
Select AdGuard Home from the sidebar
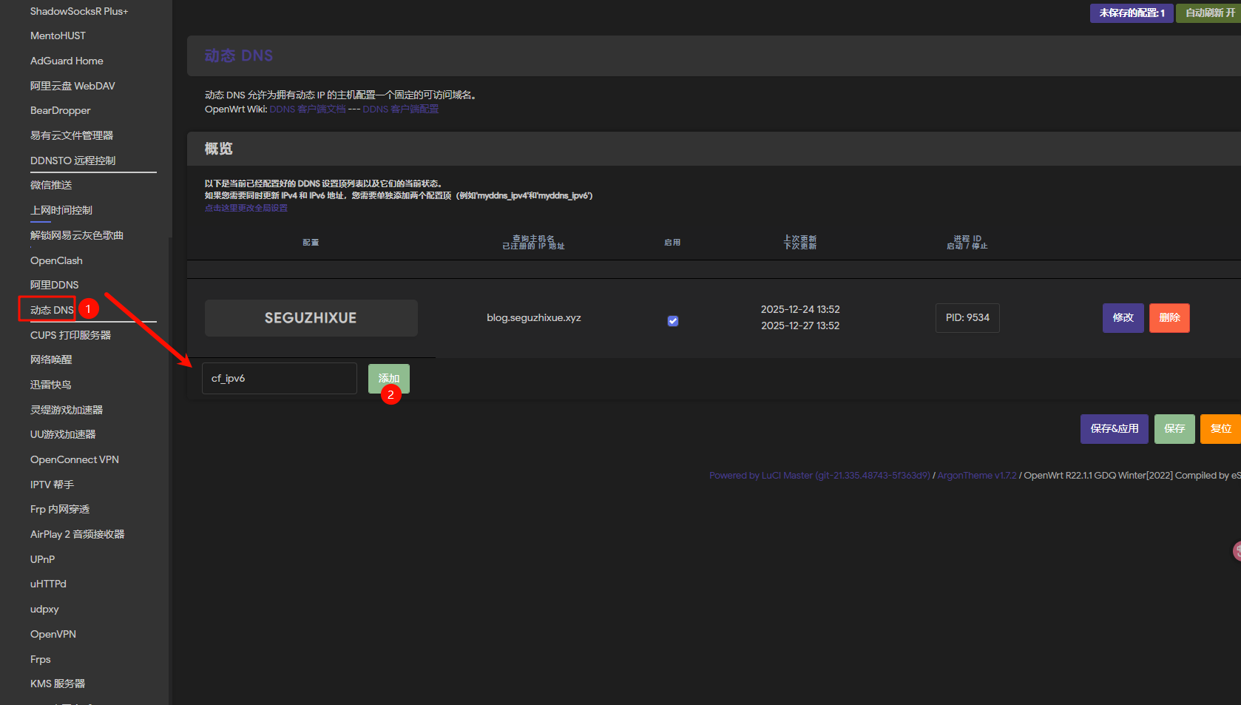click(x=67, y=61)
